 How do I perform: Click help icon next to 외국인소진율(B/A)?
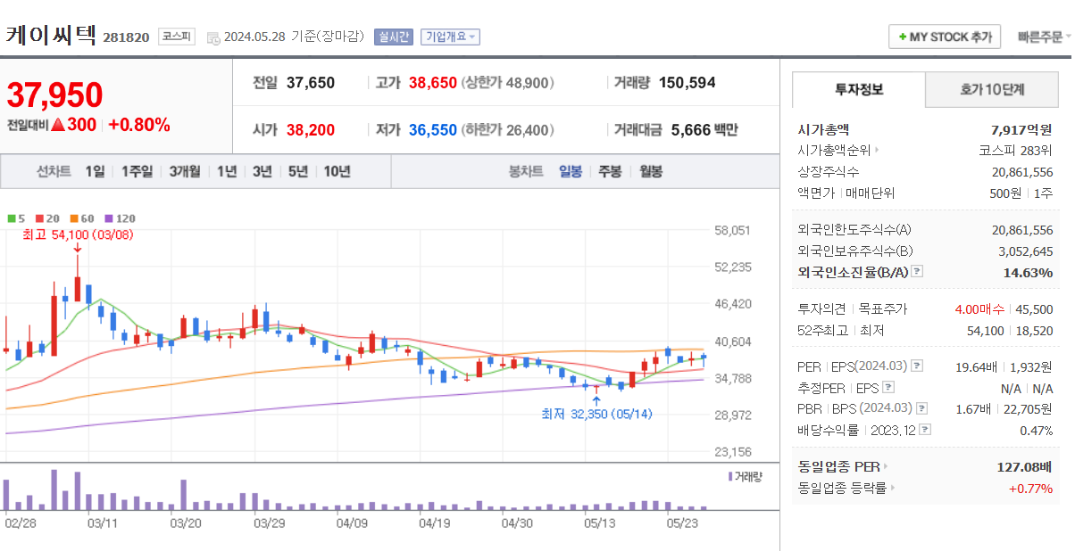click(x=917, y=272)
